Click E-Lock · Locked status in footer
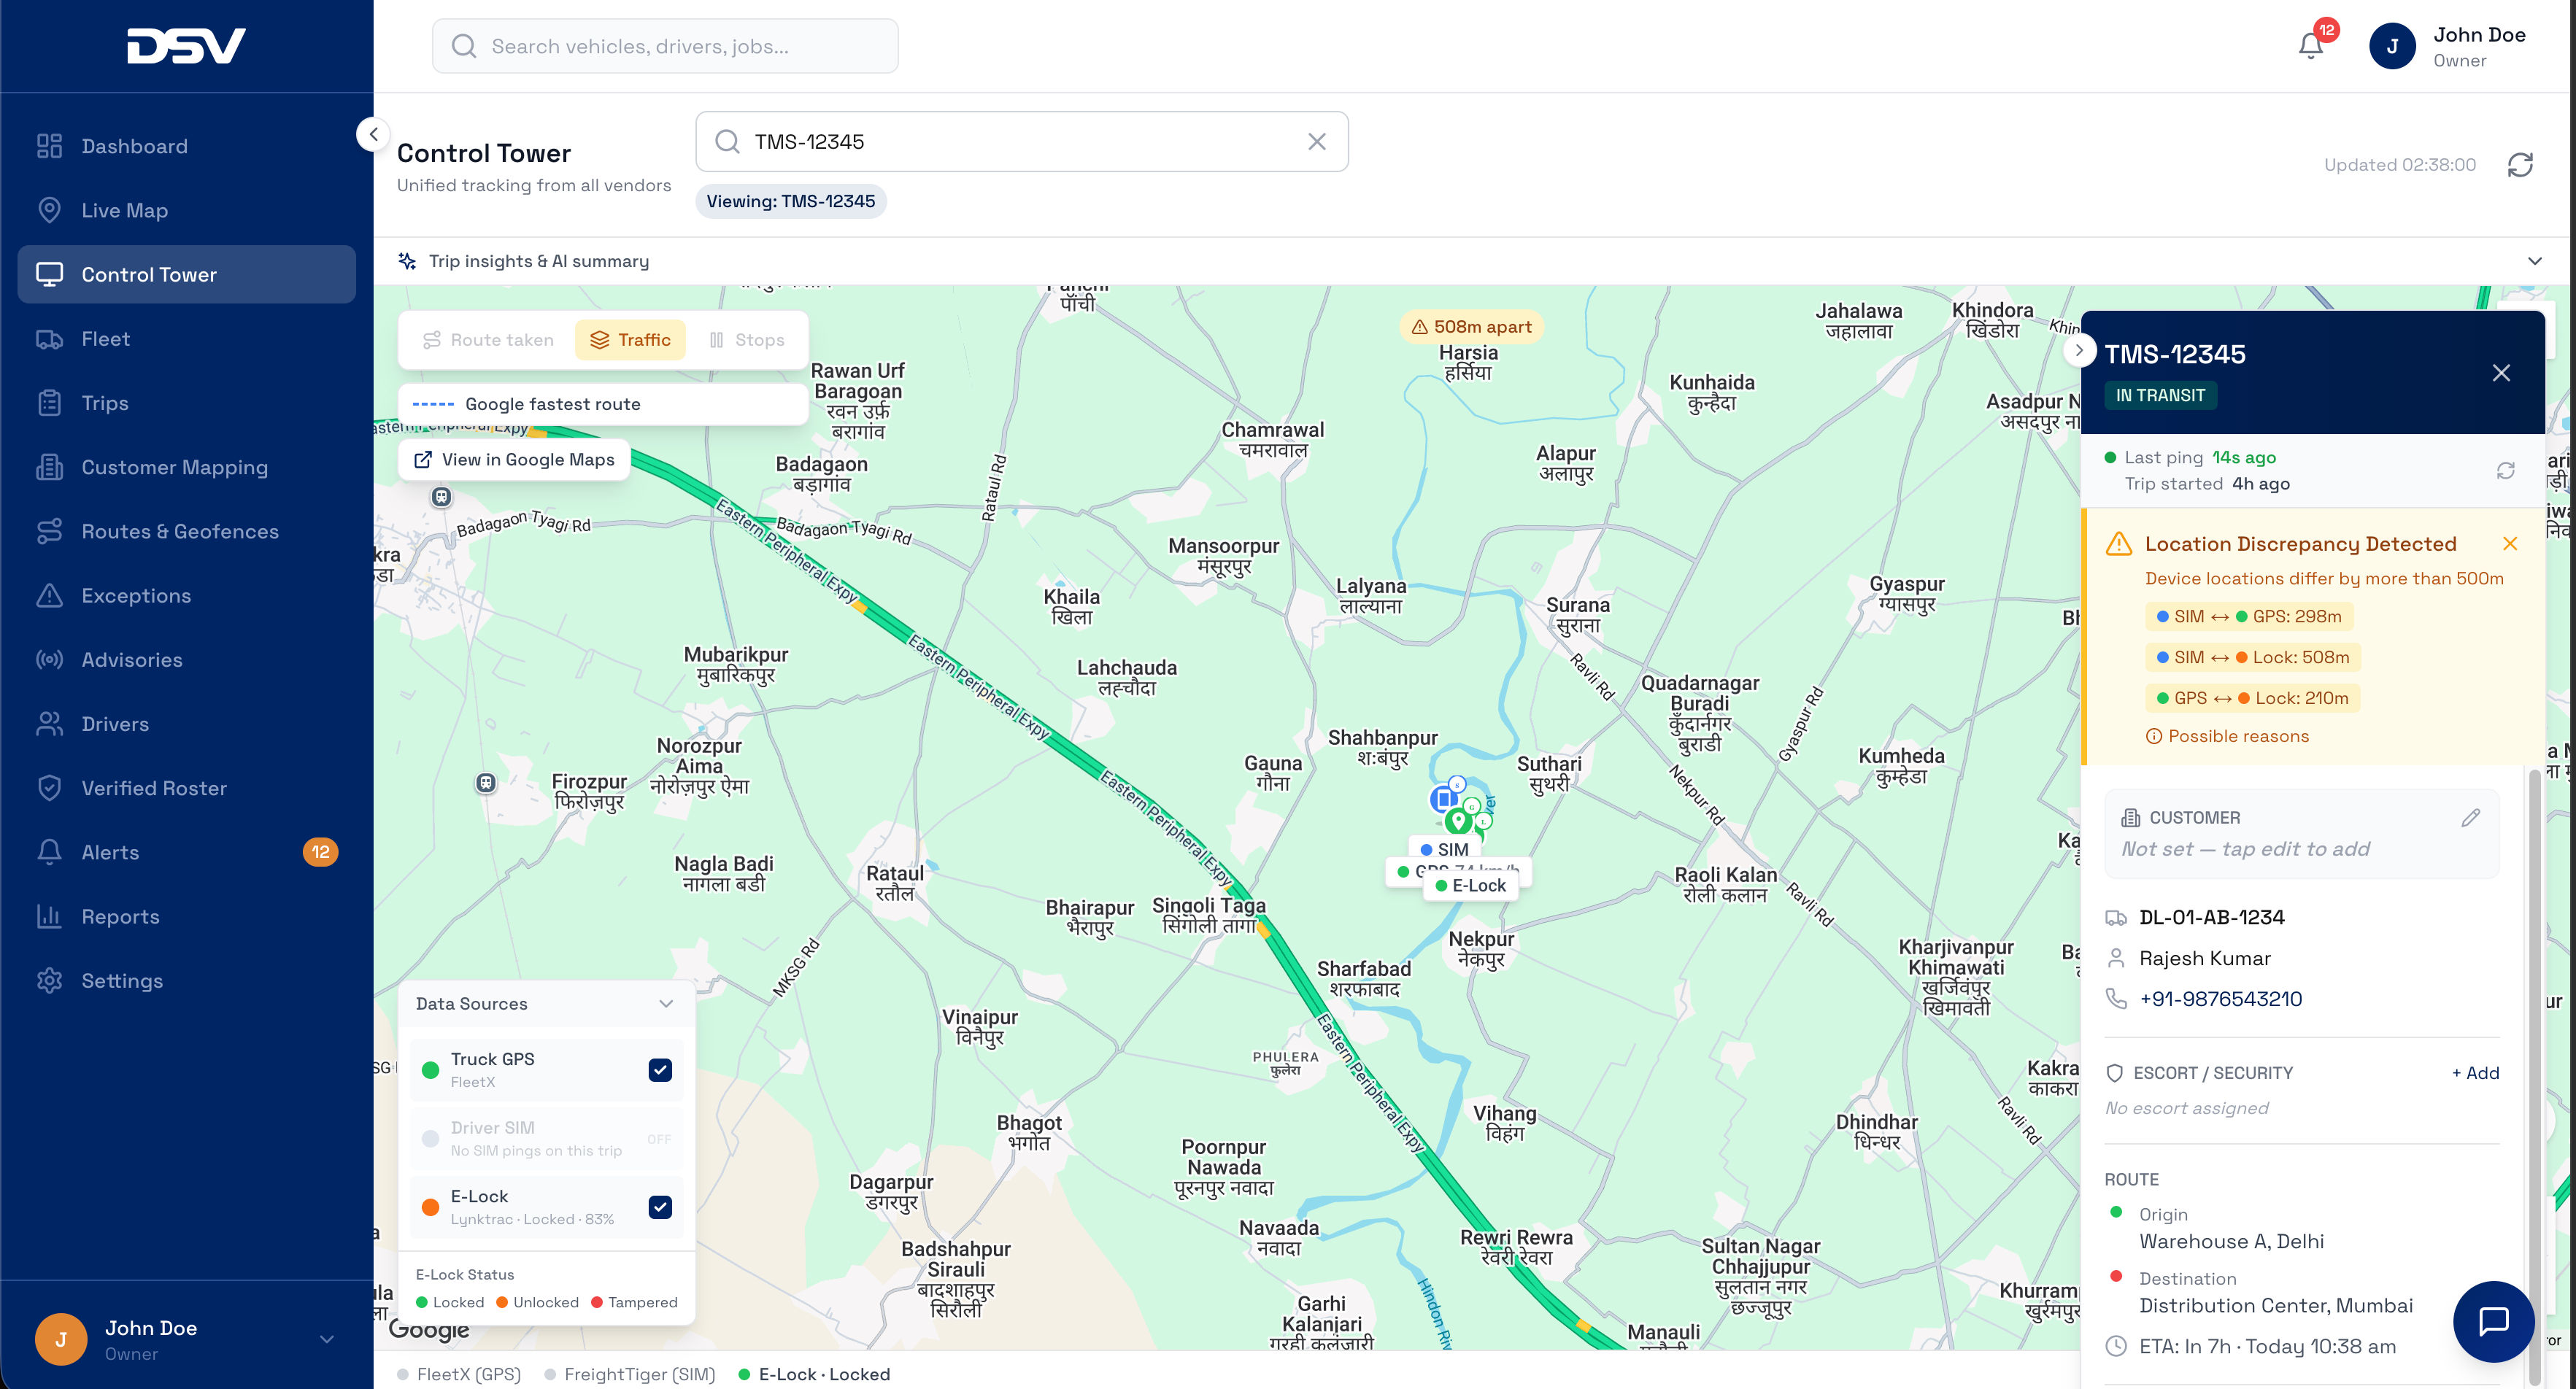The image size is (2576, 1389). [814, 1374]
